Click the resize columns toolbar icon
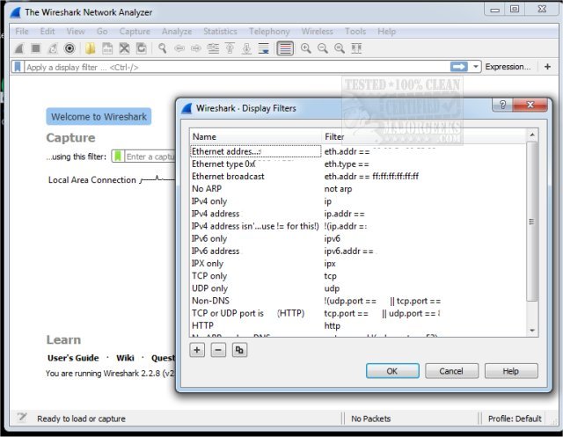The image size is (563, 437). (356, 48)
